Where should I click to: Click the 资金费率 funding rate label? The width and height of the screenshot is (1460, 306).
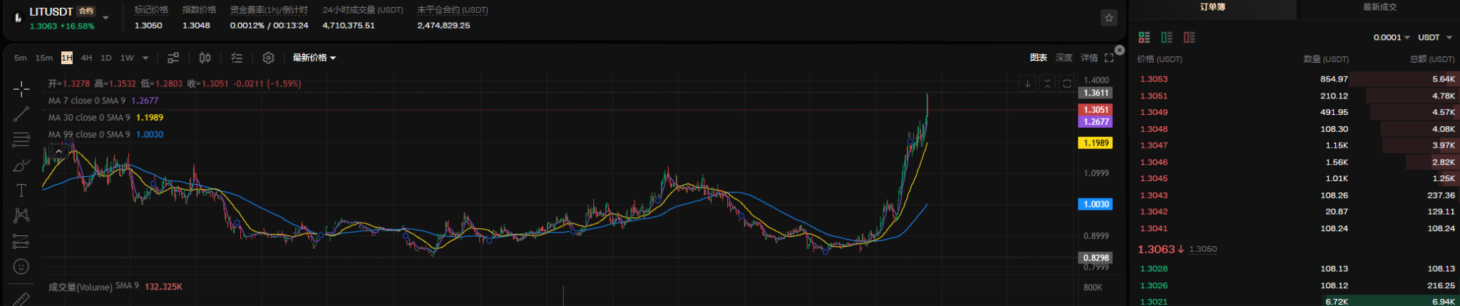click(x=269, y=10)
